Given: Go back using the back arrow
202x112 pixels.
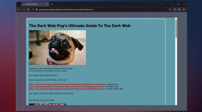Looking at the screenshot, I should point(19,9).
